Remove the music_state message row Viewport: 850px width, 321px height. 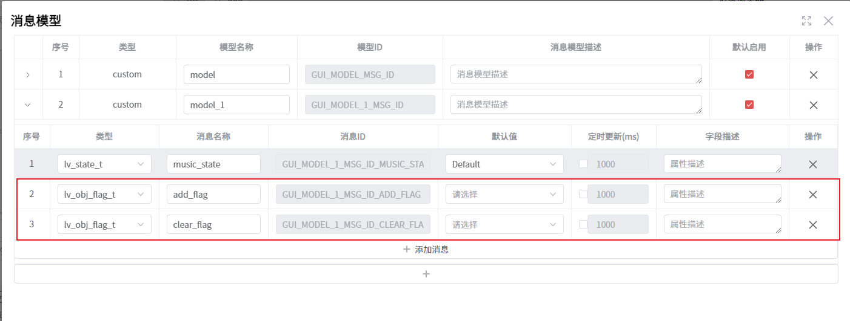tap(814, 164)
